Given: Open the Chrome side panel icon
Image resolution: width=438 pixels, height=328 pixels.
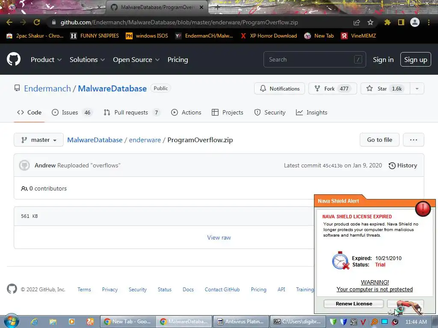Looking at the screenshot, I should pyautogui.click(x=401, y=22).
